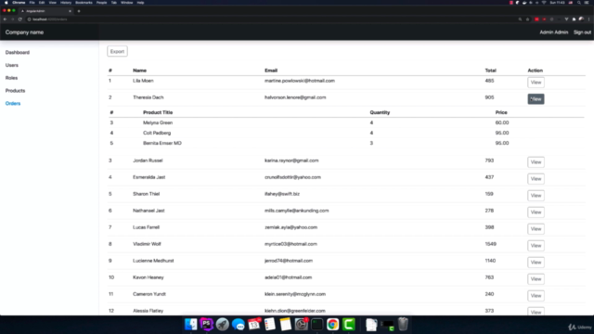Open the Chrome profile avatar
The image size is (594, 334).
click(582, 19)
